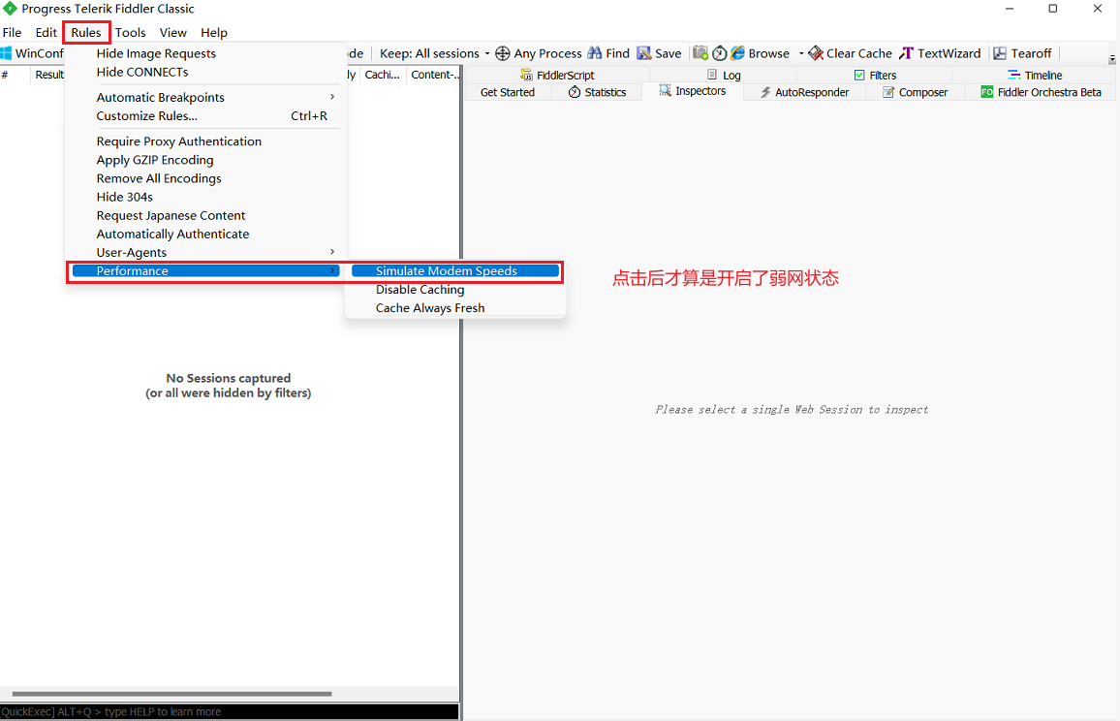Screen dimensions: 1120x721
Task: Choose Cache Always Fresh
Action: (x=430, y=307)
